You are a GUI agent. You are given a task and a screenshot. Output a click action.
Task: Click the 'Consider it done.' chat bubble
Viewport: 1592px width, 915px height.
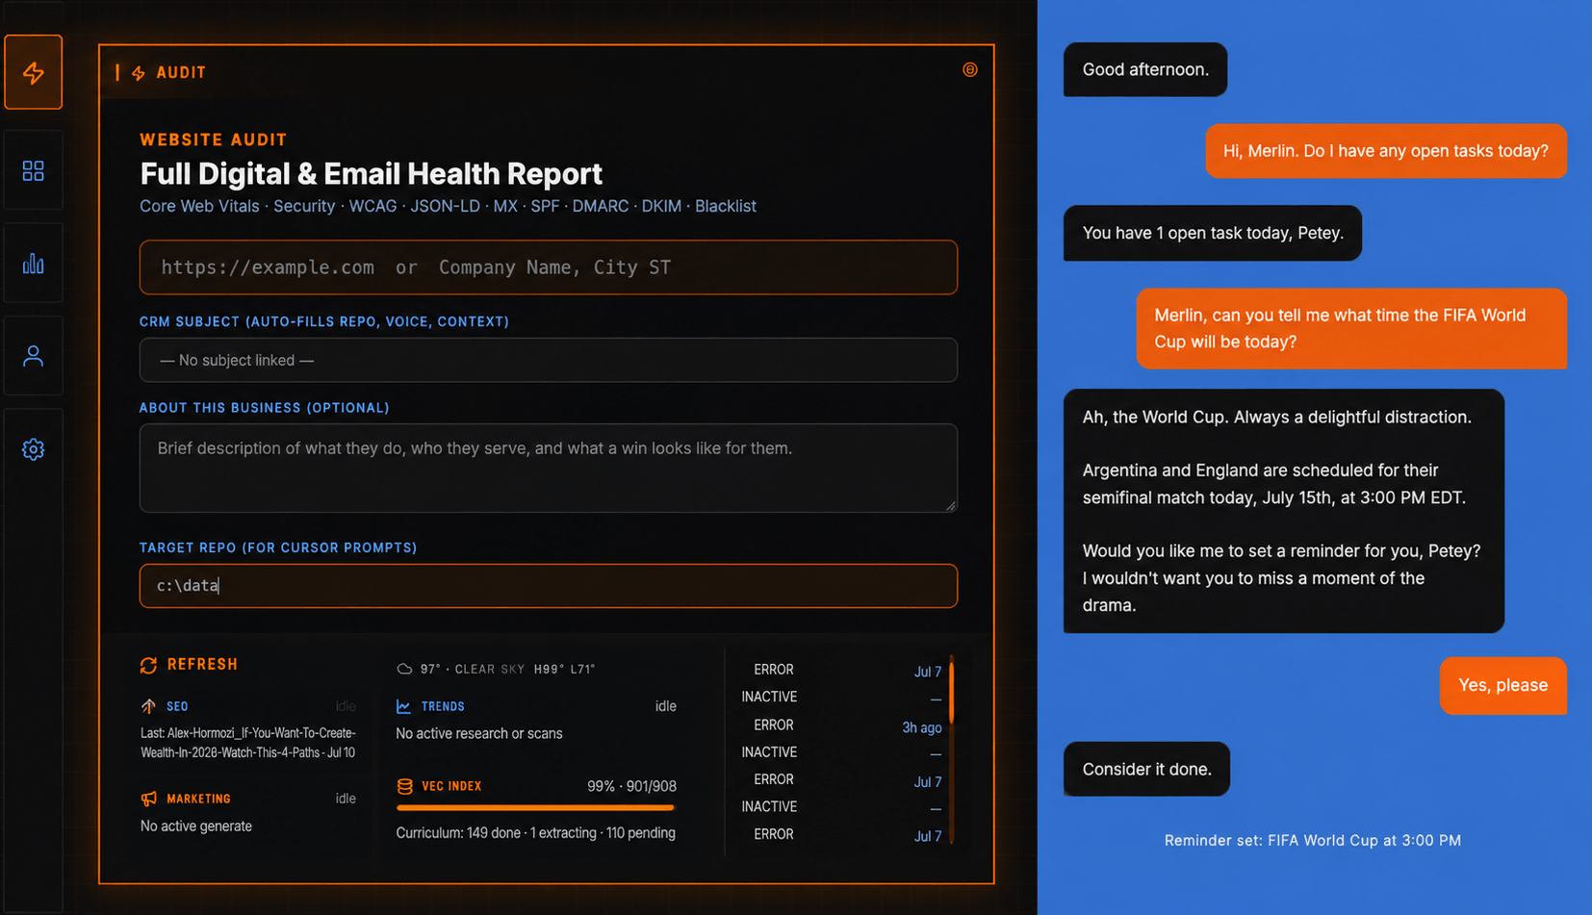tap(1146, 769)
